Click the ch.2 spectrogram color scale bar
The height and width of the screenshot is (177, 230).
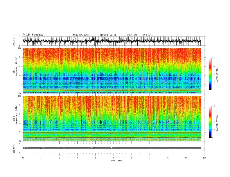coord(210,122)
